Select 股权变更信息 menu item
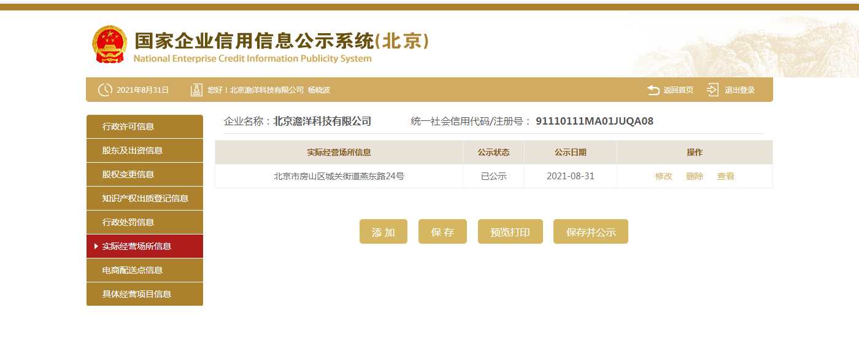Image resolution: width=859 pixels, height=353 pixels. pyautogui.click(x=145, y=174)
